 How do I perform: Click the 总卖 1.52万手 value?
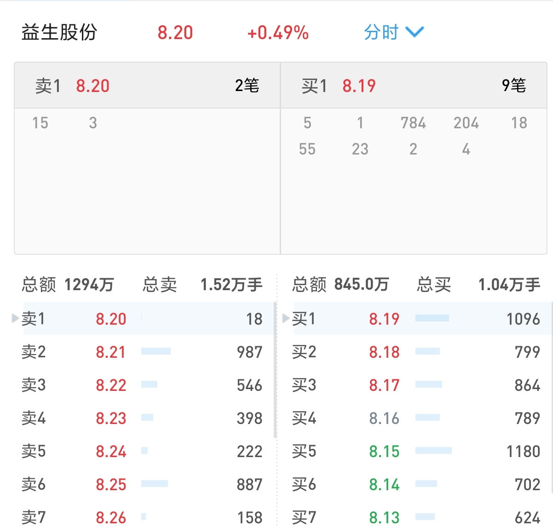point(231,285)
